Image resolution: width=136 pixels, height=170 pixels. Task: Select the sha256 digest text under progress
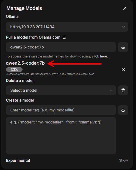tap(50, 74)
